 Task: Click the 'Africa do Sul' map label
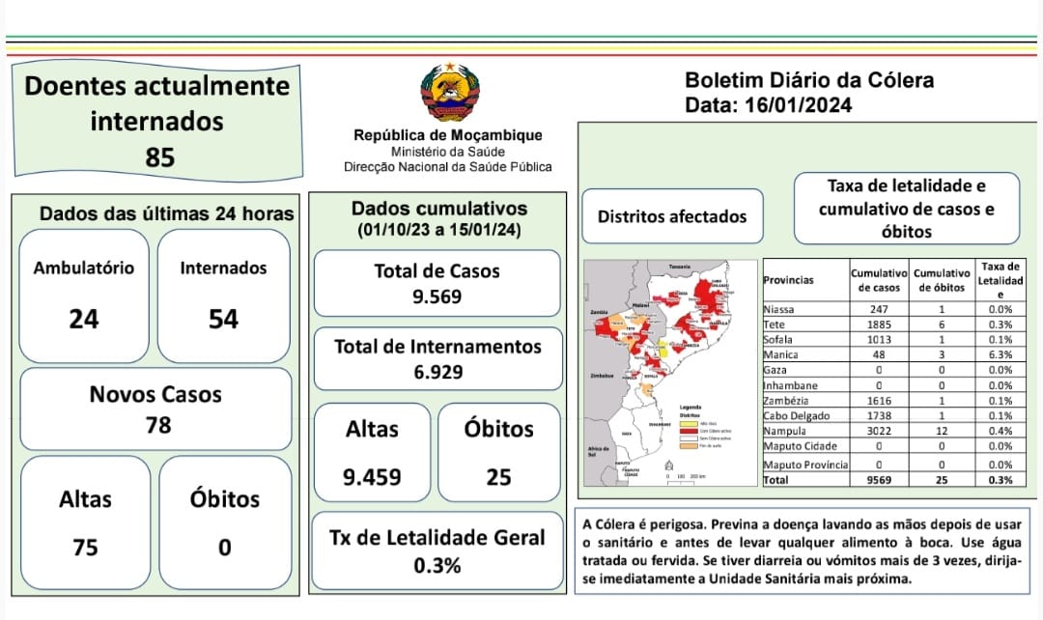click(599, 451)
